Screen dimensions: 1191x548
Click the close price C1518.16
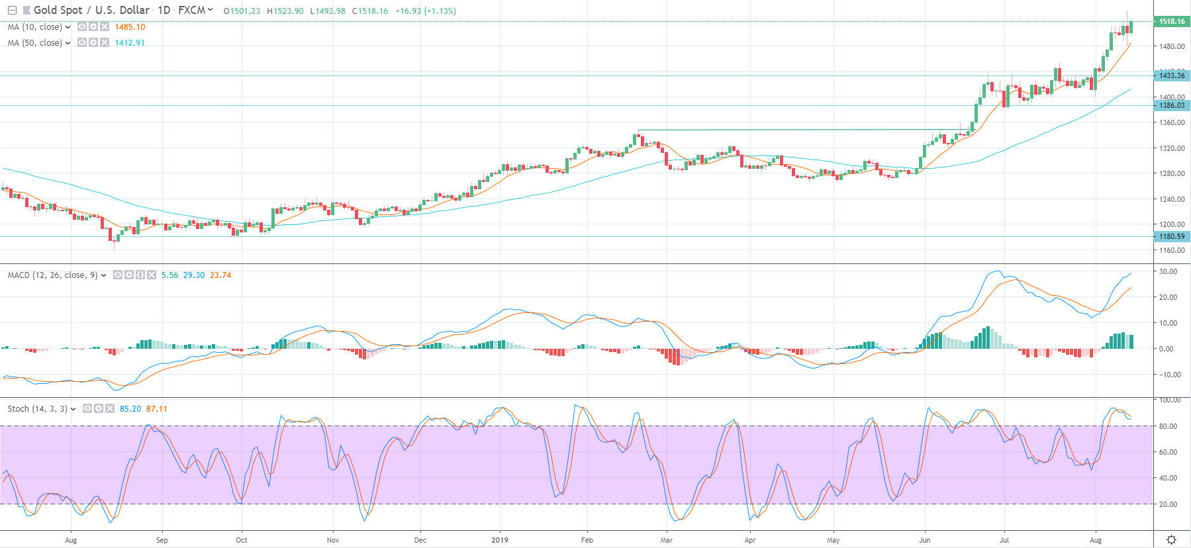(x=370, y=11)
